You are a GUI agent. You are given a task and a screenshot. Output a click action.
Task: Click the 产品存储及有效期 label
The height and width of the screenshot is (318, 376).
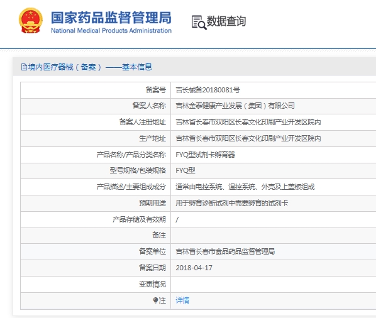tap(140, 219)
